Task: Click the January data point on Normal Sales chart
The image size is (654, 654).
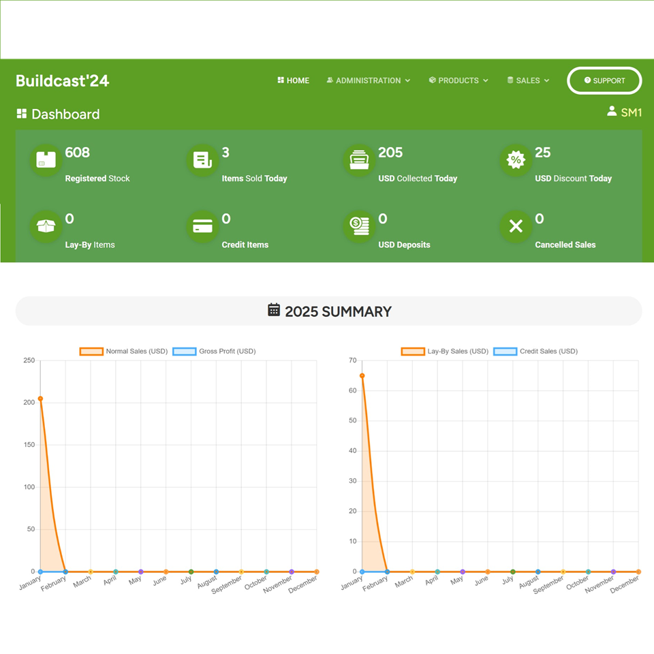Action: pos(40,399)
